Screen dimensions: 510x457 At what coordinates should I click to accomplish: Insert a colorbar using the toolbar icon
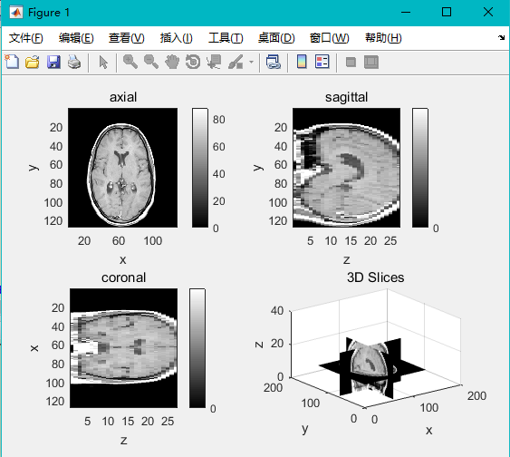pyautogui.click(x=302, y=62)
